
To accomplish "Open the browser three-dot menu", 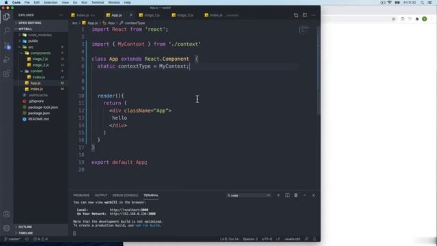I will tap(432, 19).
